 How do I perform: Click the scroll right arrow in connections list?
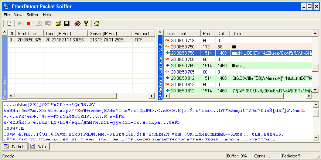(152, 96)
